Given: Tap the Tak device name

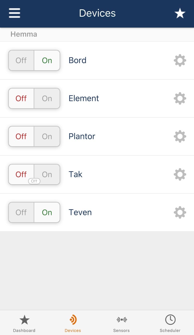Looking at the screenshot, I should coord(75,174).
